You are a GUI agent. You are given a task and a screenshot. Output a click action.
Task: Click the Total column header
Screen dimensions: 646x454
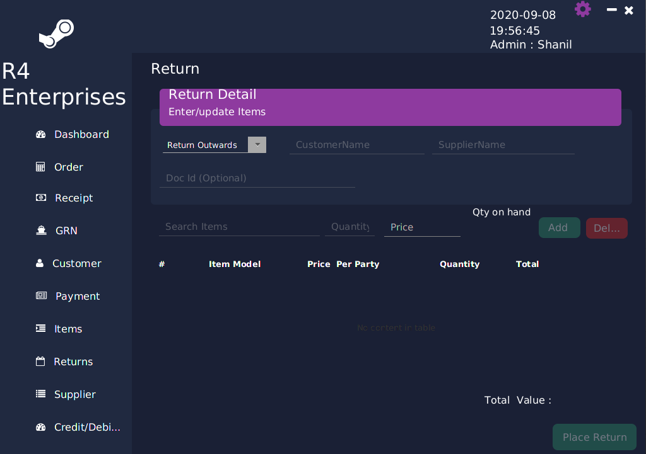[x=527, y=264]
